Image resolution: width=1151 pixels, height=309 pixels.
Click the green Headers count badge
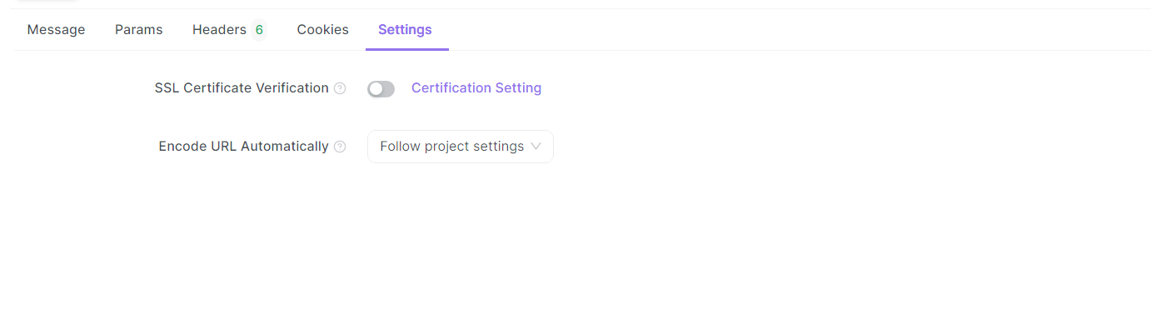pyautogui.click(x=259, y=30)
